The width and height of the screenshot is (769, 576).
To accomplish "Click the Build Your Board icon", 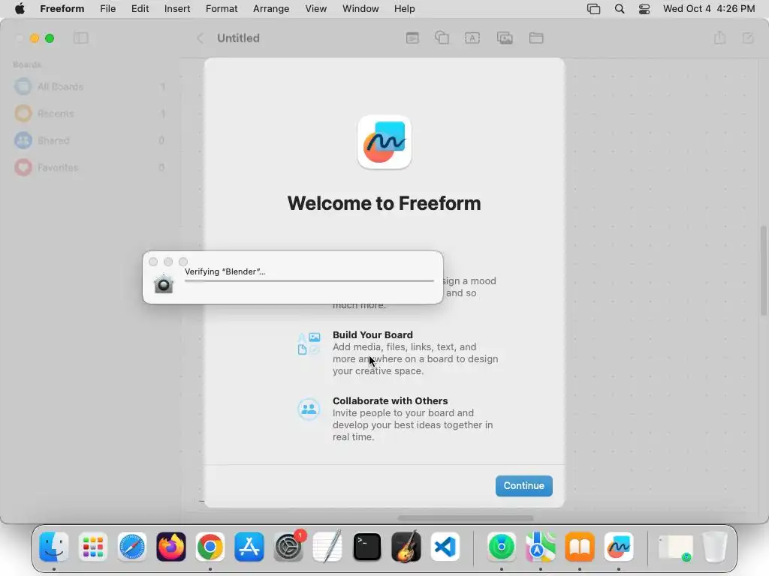I will (x=309, y=343).
